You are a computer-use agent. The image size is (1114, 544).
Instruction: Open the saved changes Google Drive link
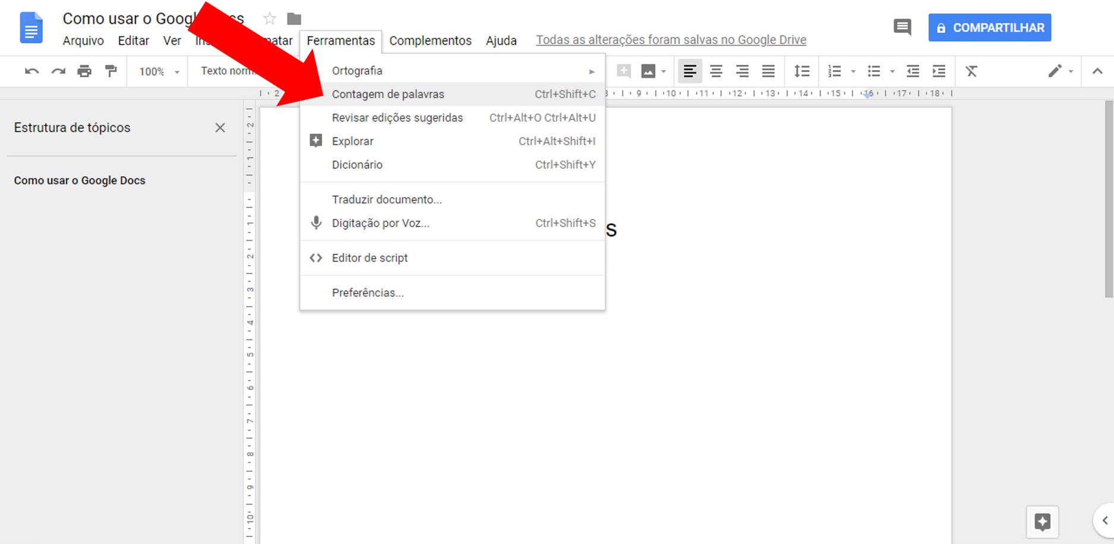(671, 40)
